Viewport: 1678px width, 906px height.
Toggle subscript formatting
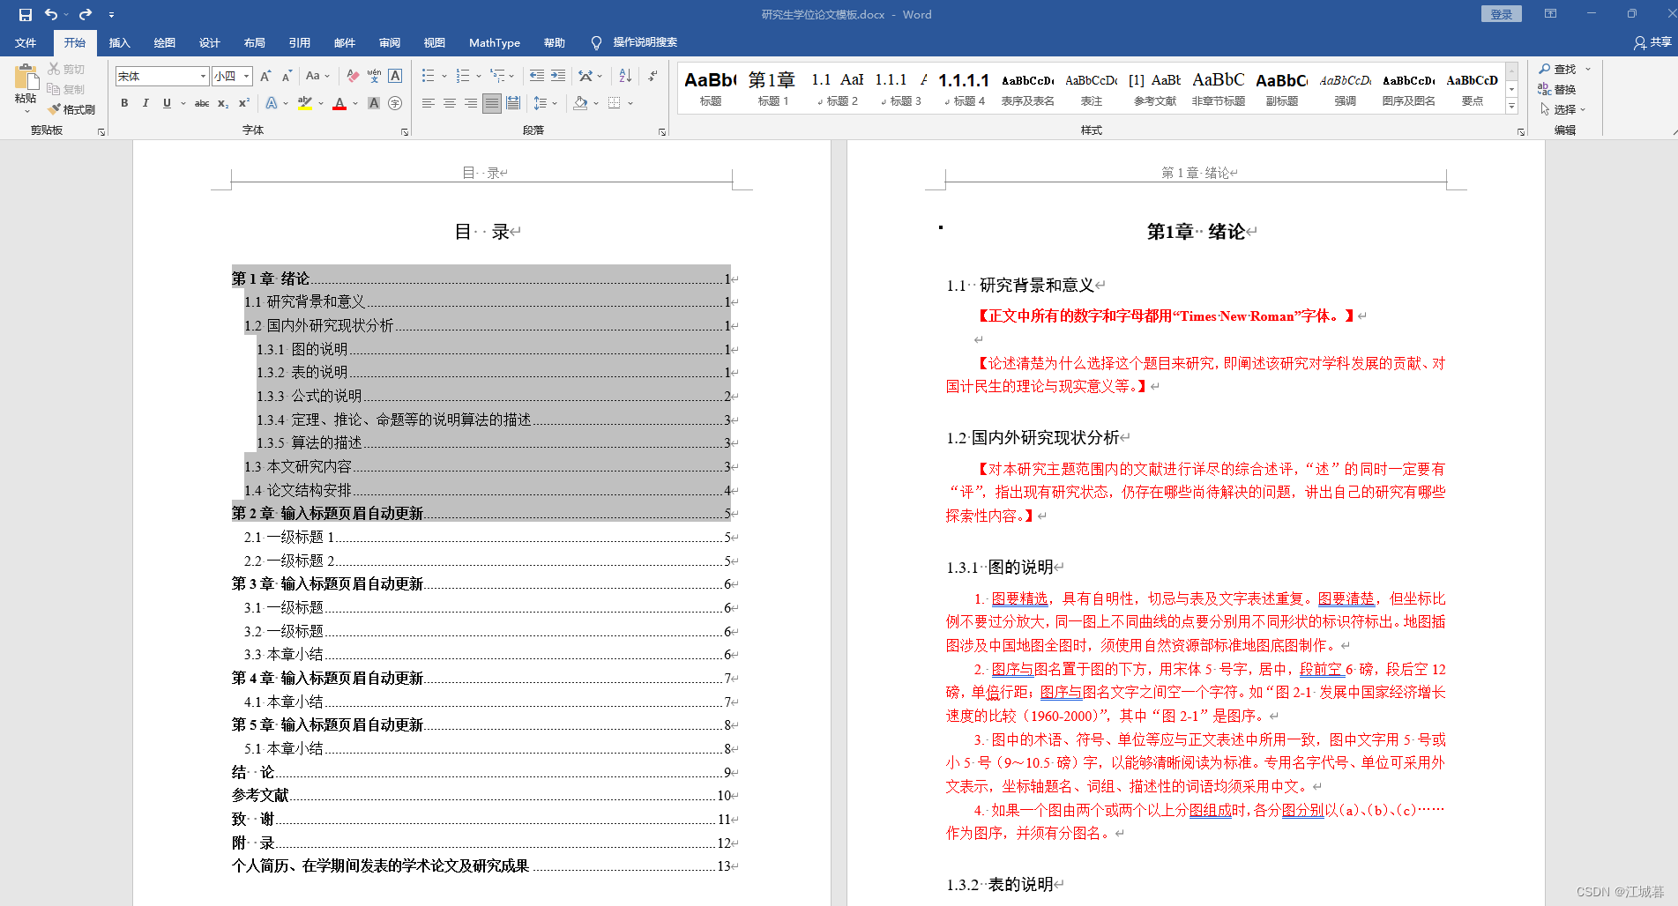coord(223,103)
